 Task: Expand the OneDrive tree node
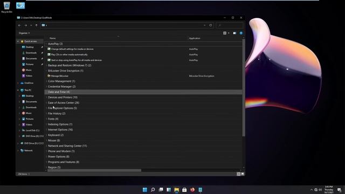coord(18,83)
